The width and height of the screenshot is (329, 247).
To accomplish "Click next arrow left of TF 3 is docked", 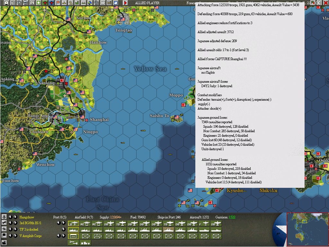I will tap(15, 229).
